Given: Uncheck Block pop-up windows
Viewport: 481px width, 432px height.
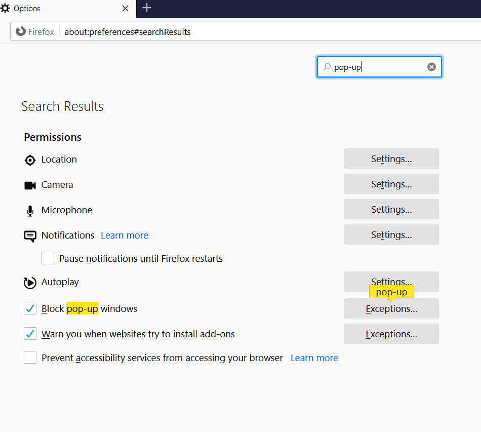Looking at the screenshot, I should [x=30, y=308].
